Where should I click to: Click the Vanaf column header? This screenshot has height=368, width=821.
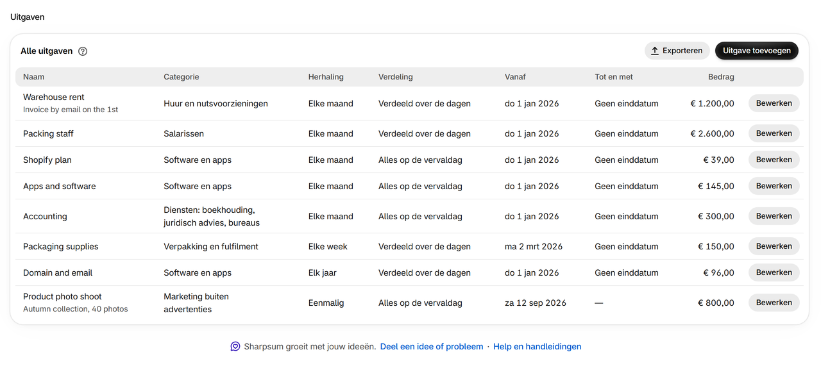pos(515,77)
